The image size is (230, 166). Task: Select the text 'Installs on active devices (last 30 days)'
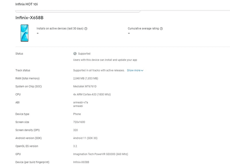coord(60,28)
